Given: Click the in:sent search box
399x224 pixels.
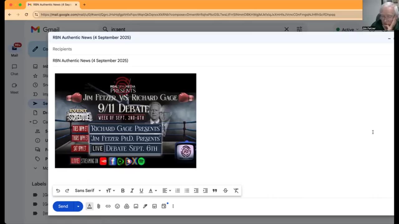Looking at the screenshot, I should pos(196,30).
